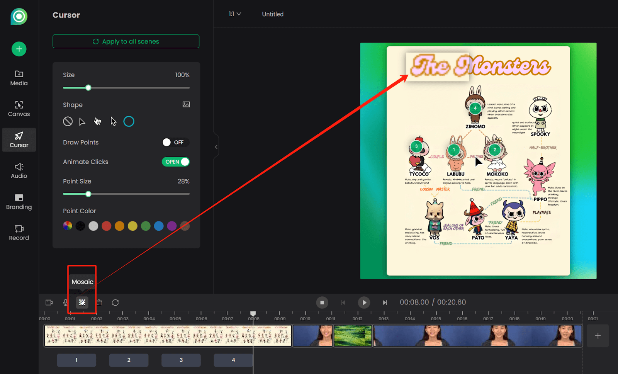The width and height of the screenshot is (618, 374).
Task: Choose the red point color swatch
Action: [107, 226]
